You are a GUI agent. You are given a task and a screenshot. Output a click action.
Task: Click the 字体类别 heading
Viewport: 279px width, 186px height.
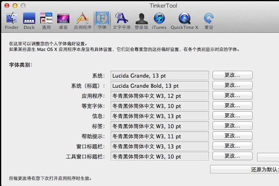[x=20, y=65]
